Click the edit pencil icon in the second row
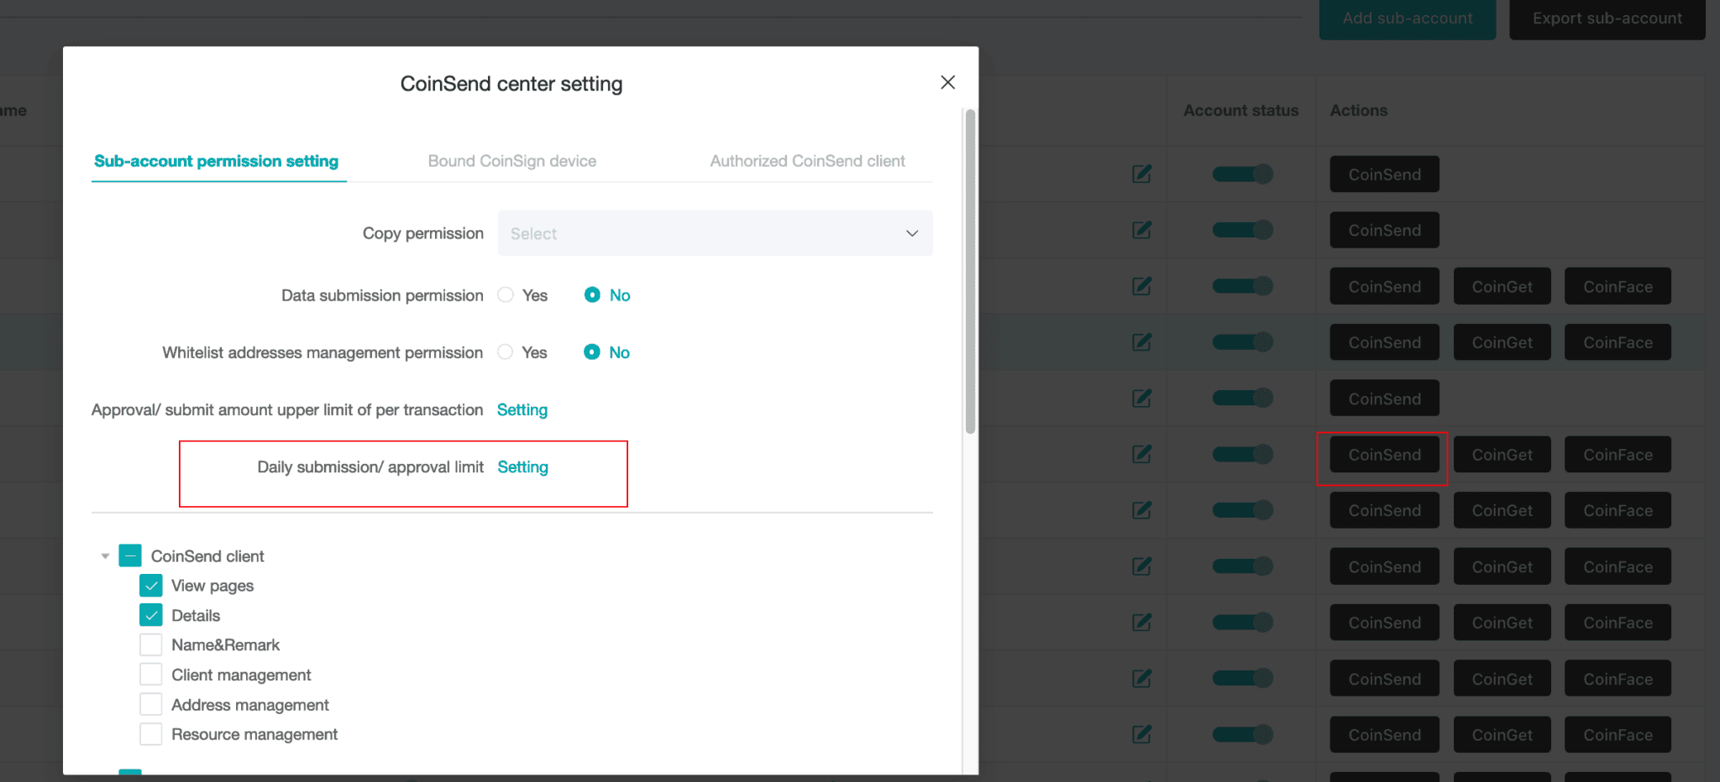The image size is (1720, 782). pos(1141,230)
